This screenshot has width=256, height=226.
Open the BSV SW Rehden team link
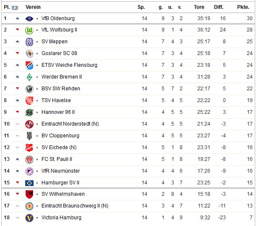pyautogui.click(x=61, y=89)
